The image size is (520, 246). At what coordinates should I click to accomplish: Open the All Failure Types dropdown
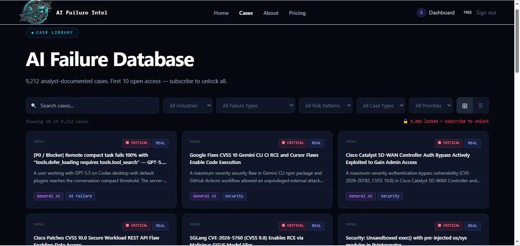pos(256,106)
